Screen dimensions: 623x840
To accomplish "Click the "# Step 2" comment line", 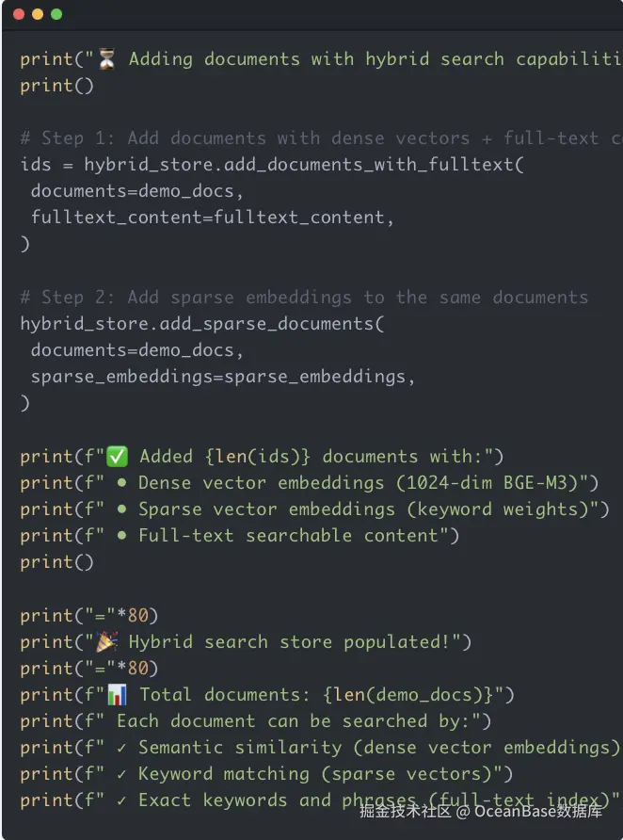I will pos(303,298).
